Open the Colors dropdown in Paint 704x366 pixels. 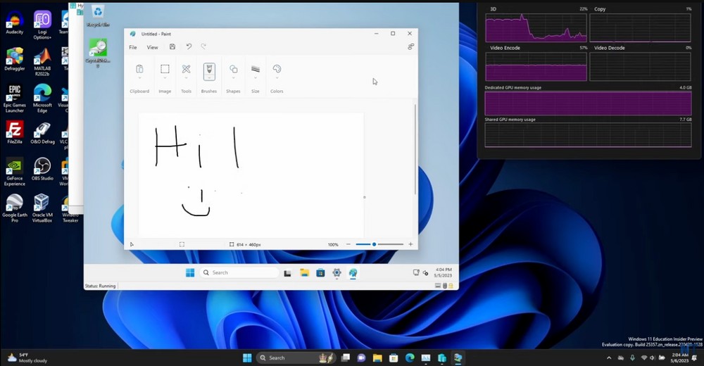[x=277, y=77]
